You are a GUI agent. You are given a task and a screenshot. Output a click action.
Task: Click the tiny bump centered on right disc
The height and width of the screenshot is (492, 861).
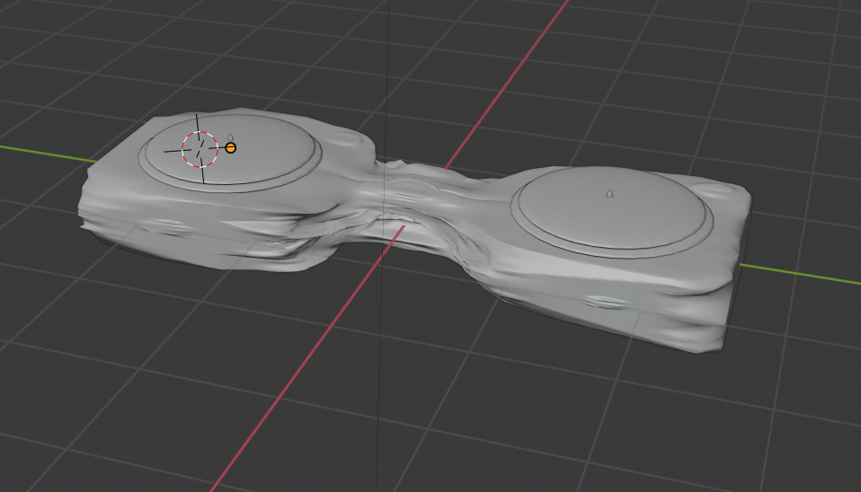click(608, 192)
